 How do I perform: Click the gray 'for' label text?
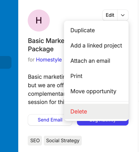click(x=31, y=59)
